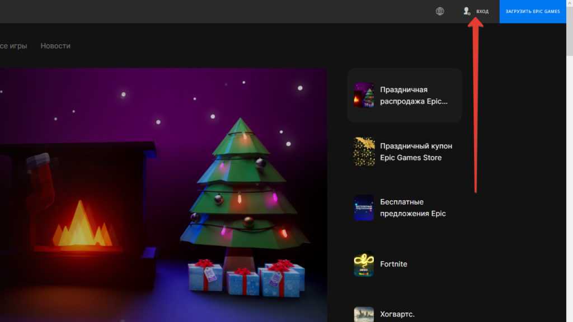The height and width of the screenshot is (322, 573).
Task: Select the Бесплатные предложения Epic title text
Action: coord(412,207)
